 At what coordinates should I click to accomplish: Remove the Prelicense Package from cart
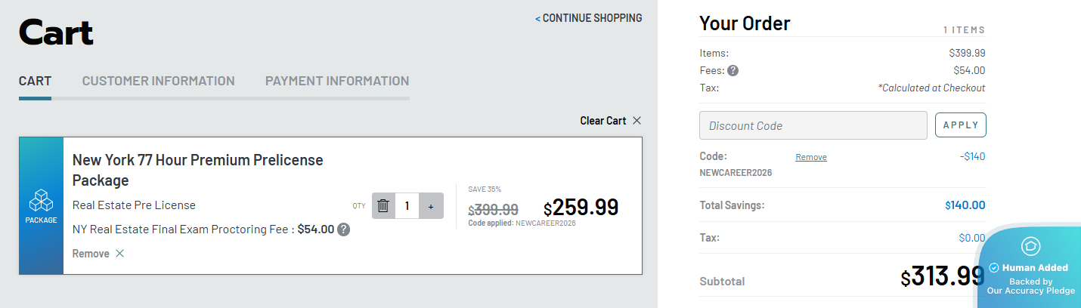91,254
